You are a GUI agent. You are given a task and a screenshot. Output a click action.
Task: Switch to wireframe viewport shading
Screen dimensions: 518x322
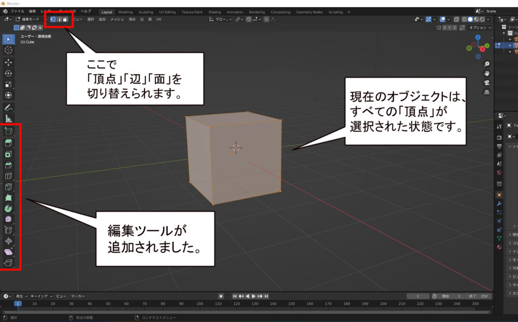(464, 20)
